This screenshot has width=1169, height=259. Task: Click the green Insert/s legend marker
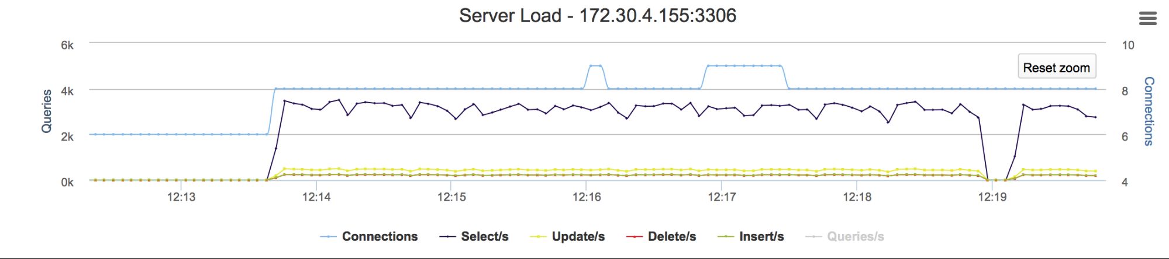coord(726,237)
